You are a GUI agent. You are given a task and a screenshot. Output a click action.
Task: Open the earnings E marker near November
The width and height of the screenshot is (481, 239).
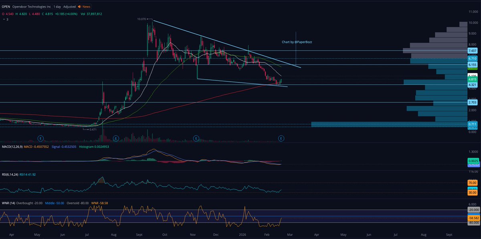[x=196, y=137]
